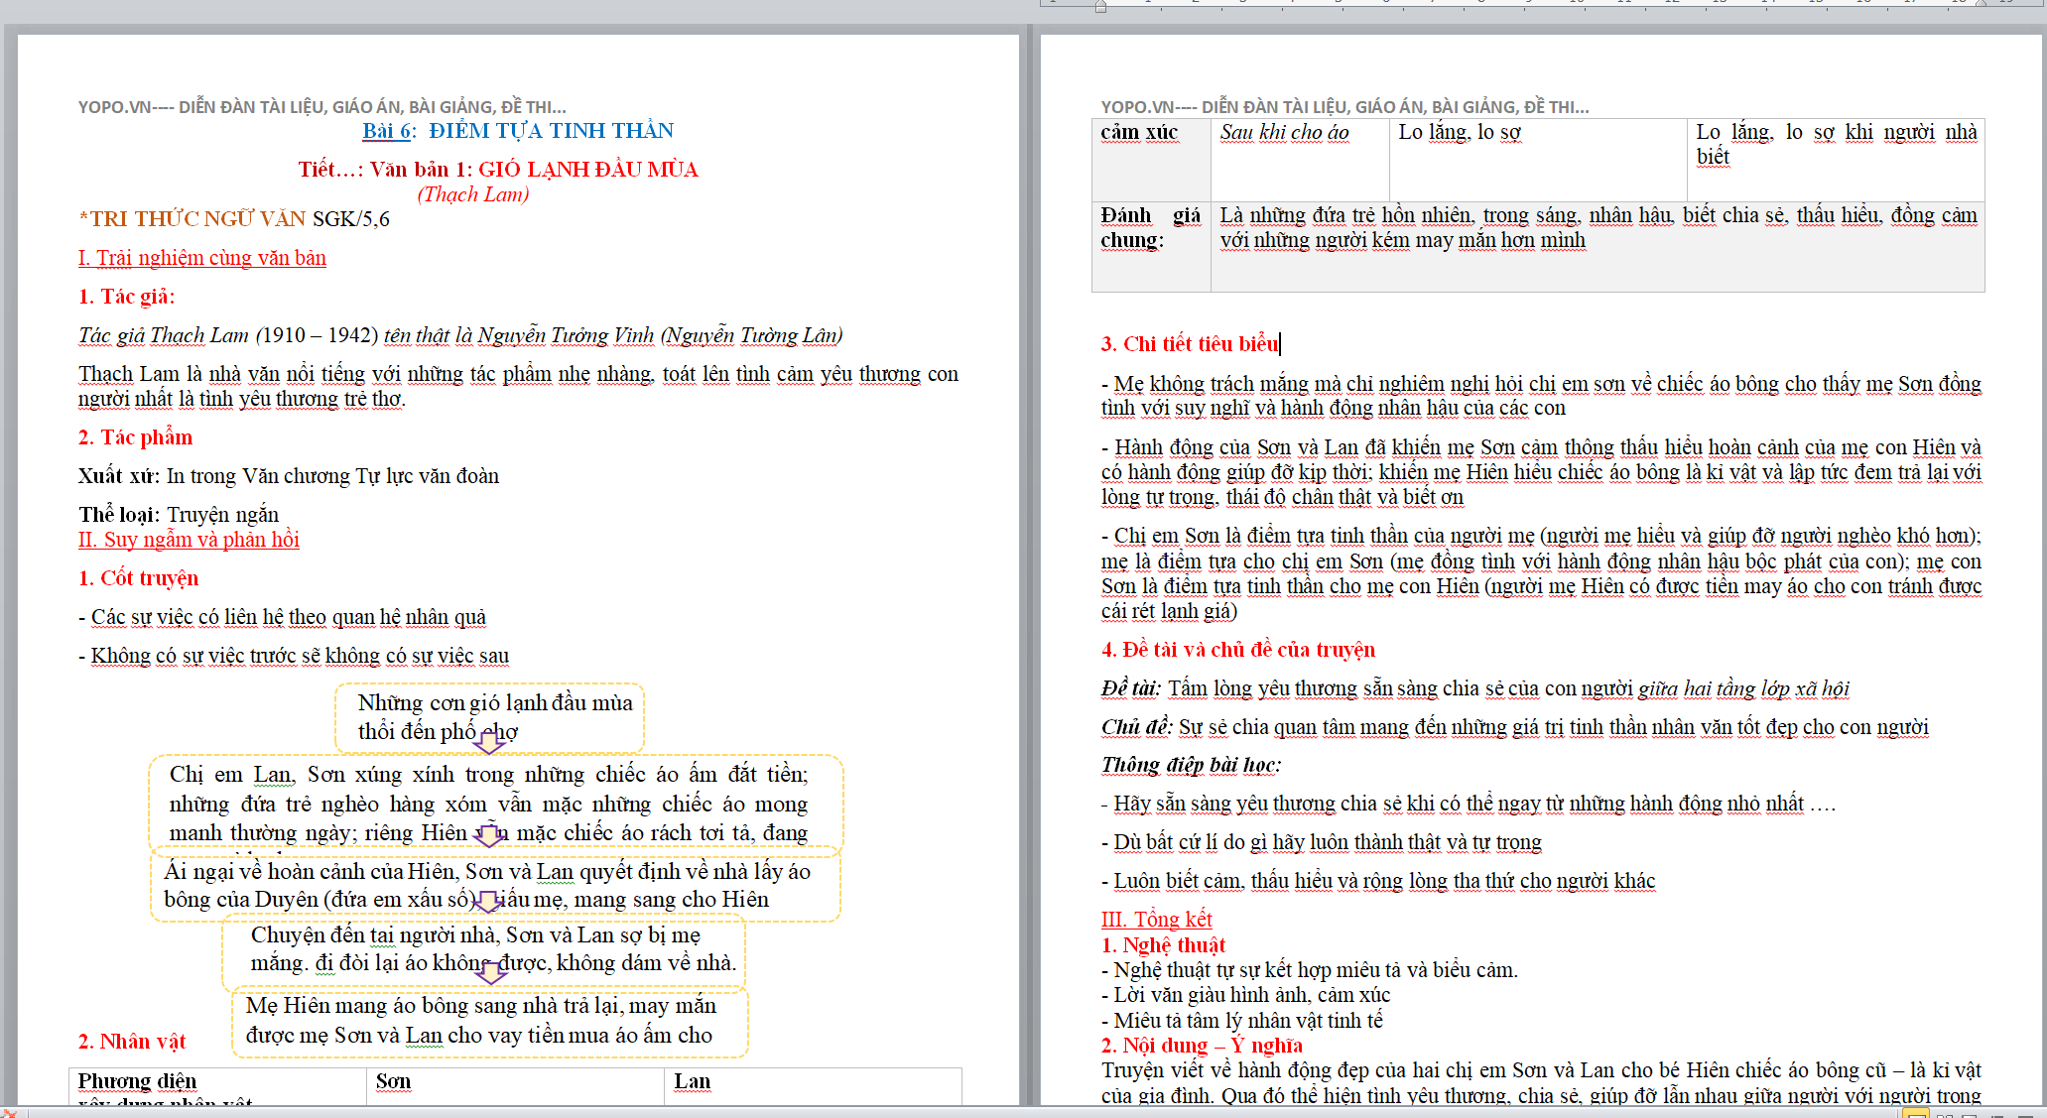Click the 'Đánh giá chung:' table cell
The width and height of the screenshot is (2047, 1118).
[x=1151, y=247]
